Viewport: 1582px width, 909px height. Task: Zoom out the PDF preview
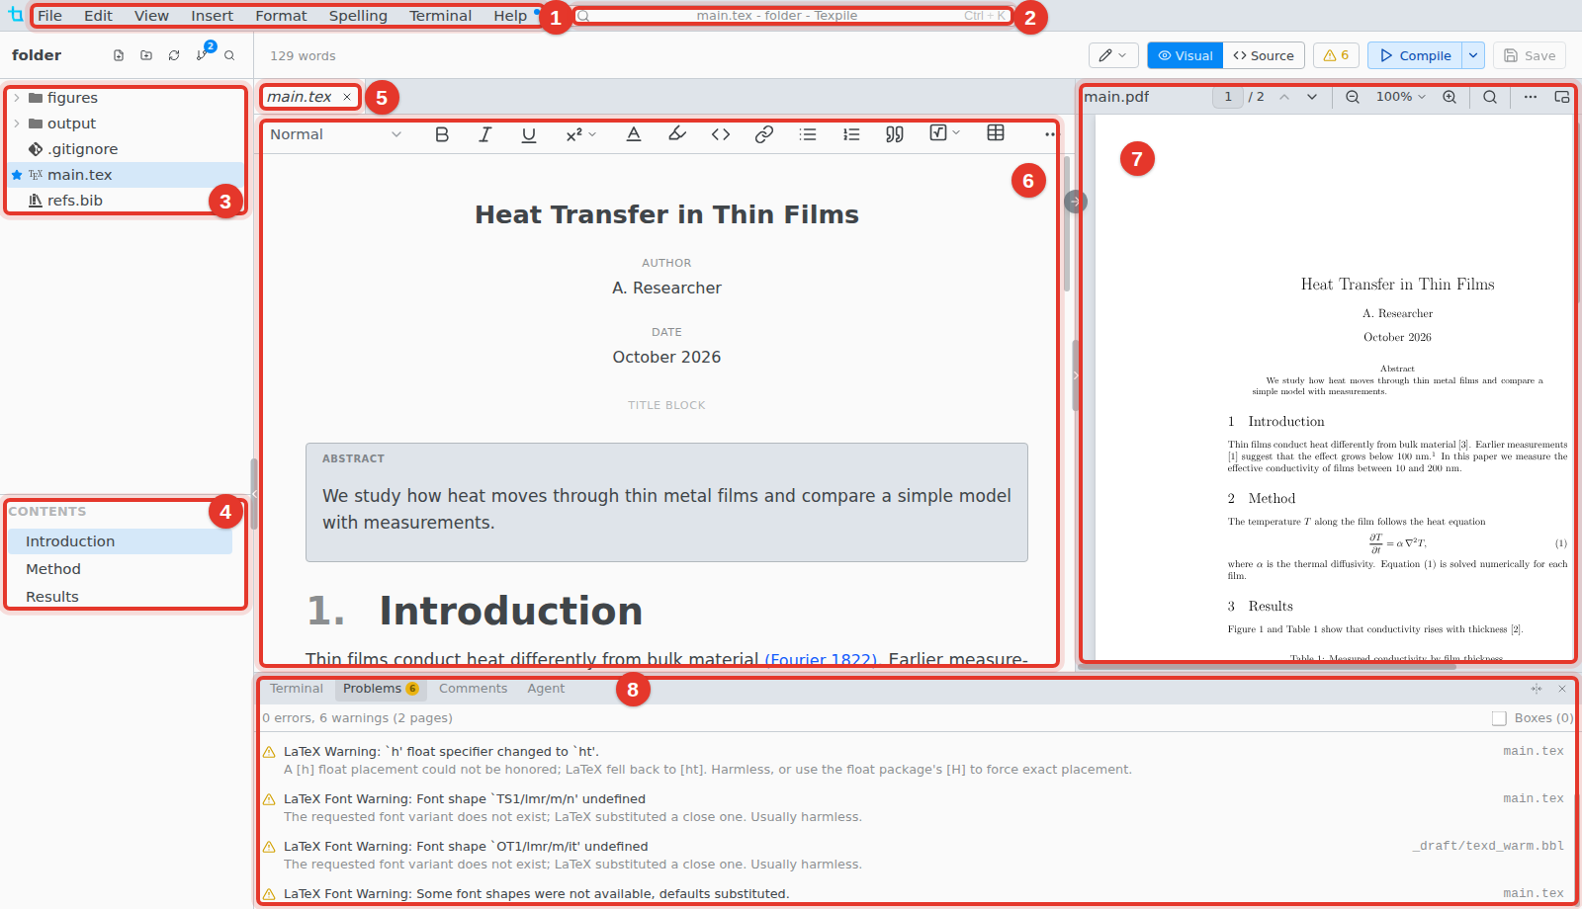[1353, 97]
